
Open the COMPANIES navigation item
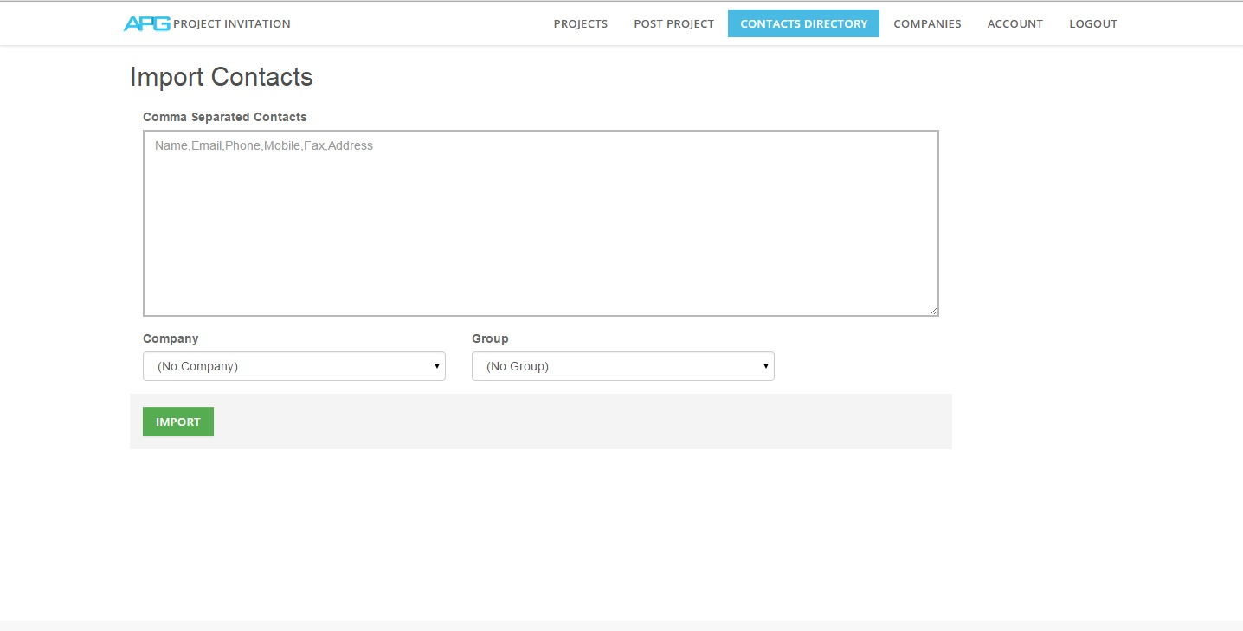click(927, 23)
